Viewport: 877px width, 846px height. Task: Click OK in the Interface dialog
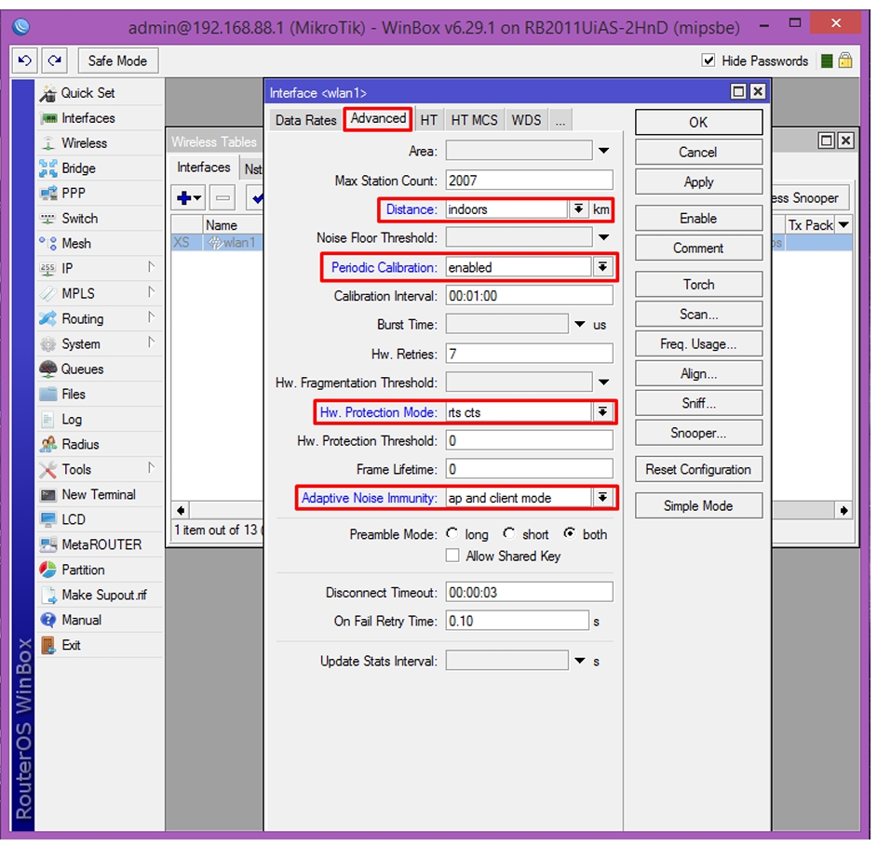pyautogui.click(x=698, y=123)
